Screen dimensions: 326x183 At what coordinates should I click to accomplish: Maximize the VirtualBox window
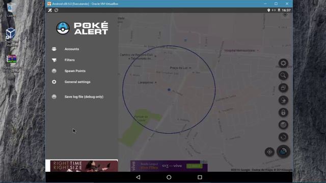[276, 4]
